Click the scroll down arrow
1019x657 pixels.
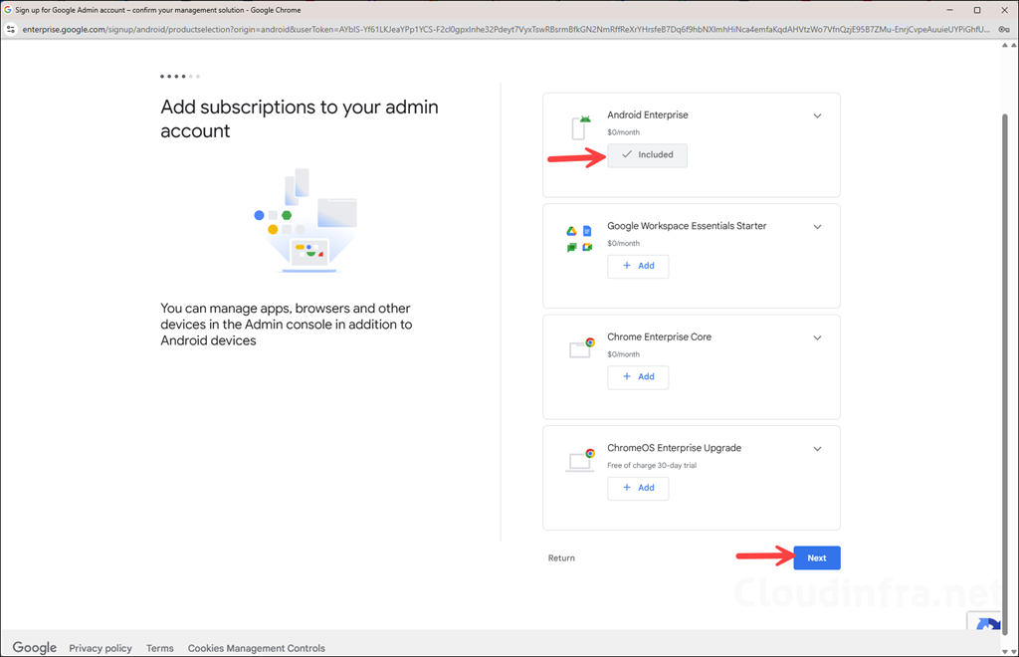1005,651
